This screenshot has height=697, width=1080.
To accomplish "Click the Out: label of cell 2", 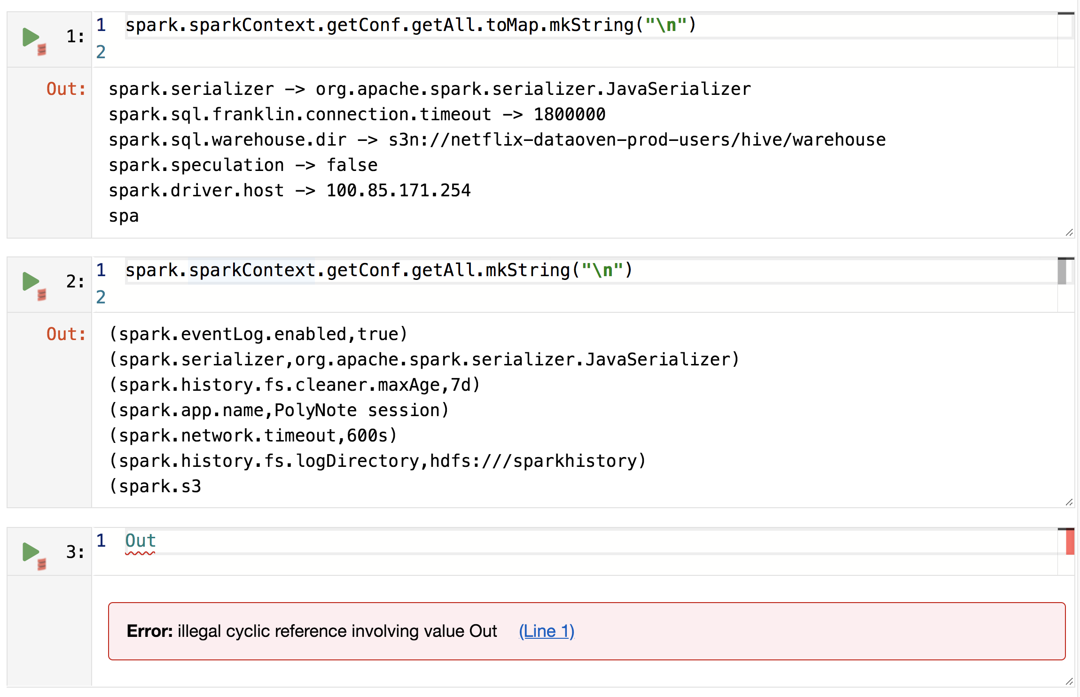I will tap(66, 334).
